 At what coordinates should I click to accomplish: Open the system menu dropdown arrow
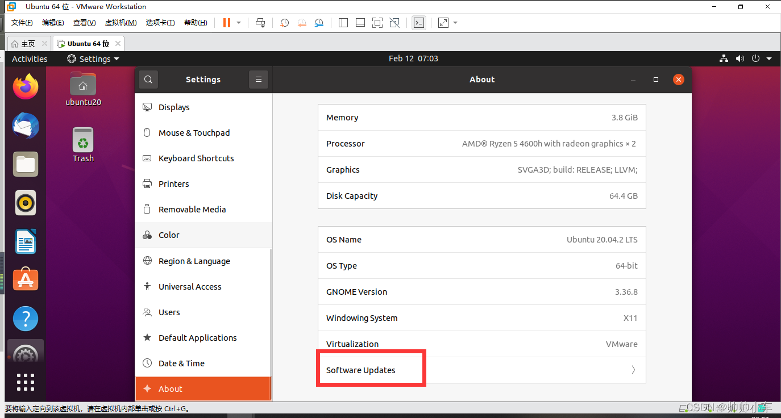[769, 58]
